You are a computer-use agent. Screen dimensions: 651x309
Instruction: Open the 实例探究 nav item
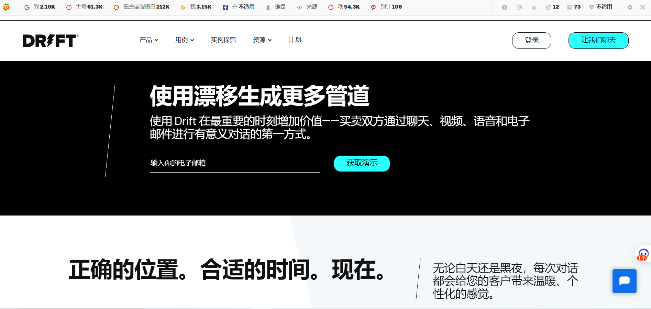click(223, 40)
